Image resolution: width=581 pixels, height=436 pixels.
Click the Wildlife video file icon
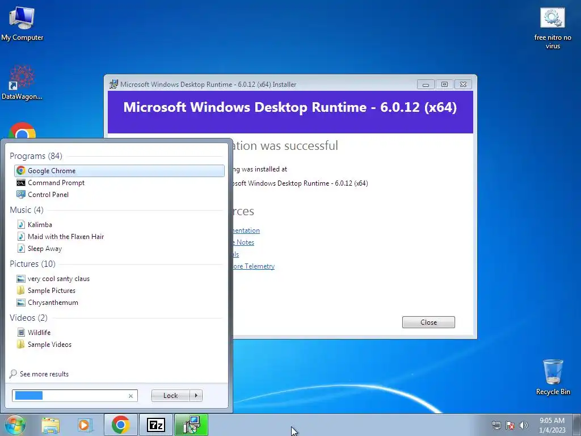[x=21, y=333]
